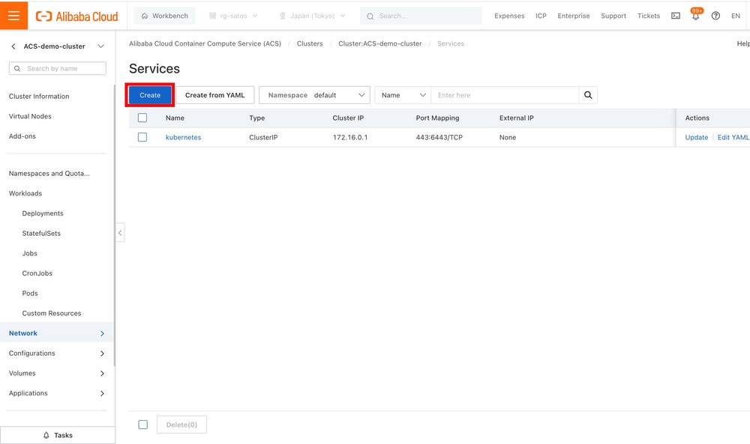Click Create from YAML button
The width and height of the screenshot is (750, 444).
tap(215, 95)
